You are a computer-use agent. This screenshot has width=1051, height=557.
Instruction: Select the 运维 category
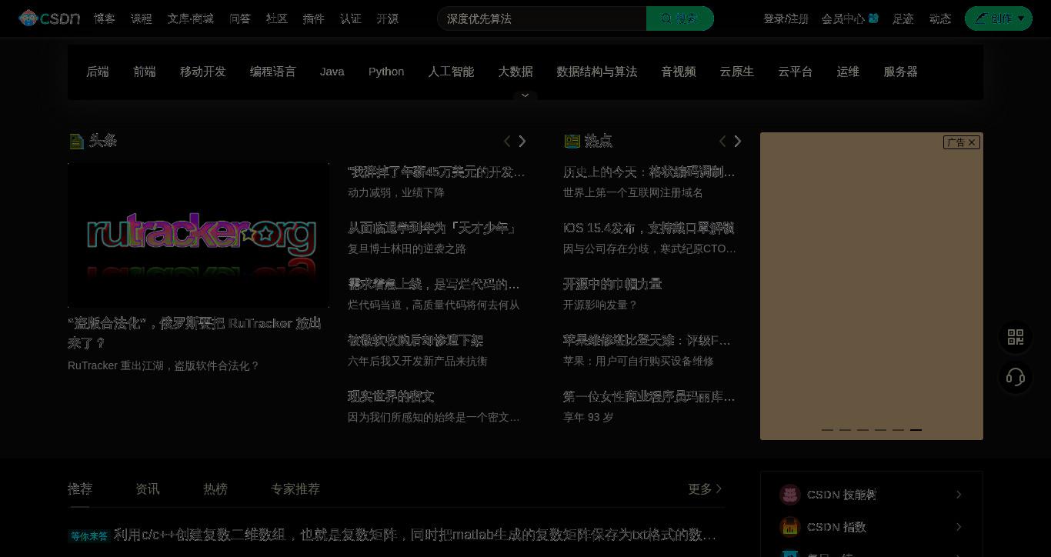(x=848, y=72)
